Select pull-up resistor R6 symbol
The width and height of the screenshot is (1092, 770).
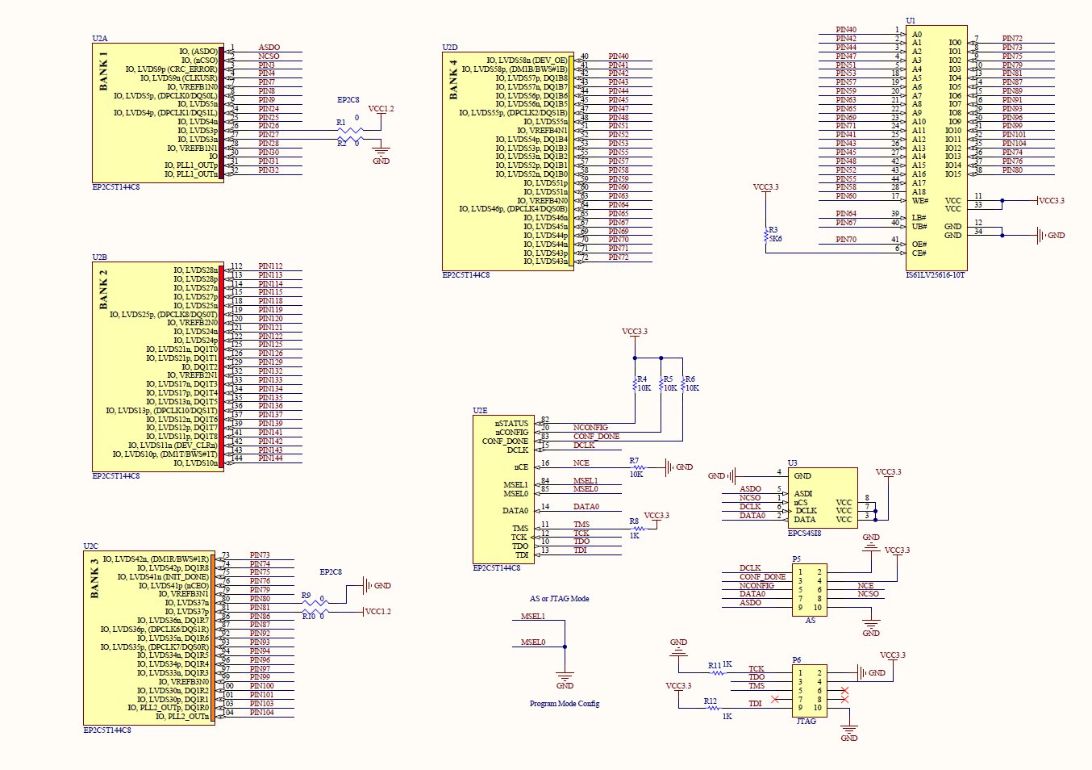[682, 383]
